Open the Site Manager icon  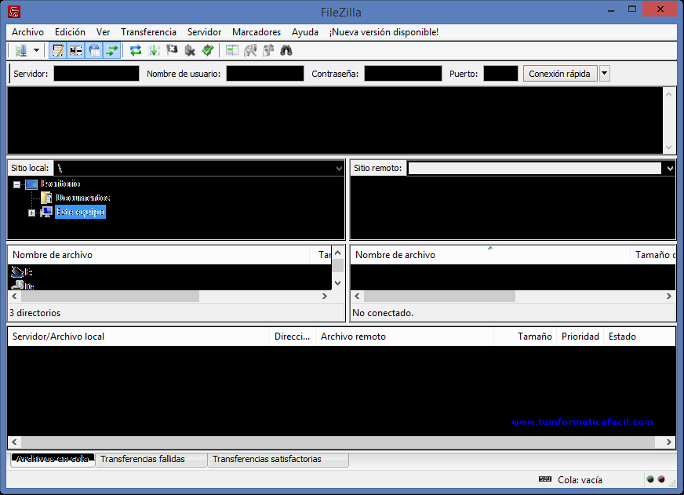point(21,50)
